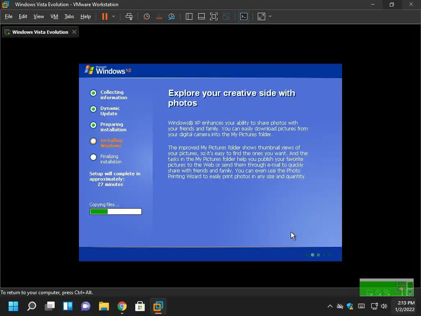Open the File menu
This screenshot has height=316, width=421.
[x=9, y=16]
